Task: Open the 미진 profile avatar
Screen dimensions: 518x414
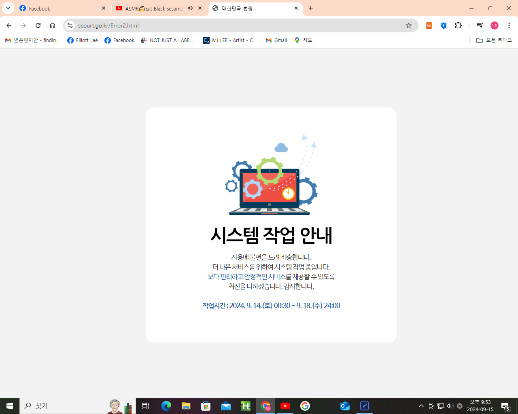Action: 494,25
